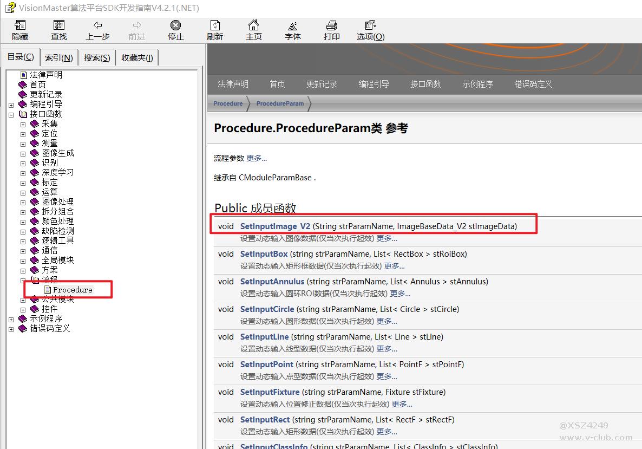Open 接口函数 in the page navigation bar
The width and height of the screenshot is (642, 449).
pyautogui.click(x=426, y=84)
